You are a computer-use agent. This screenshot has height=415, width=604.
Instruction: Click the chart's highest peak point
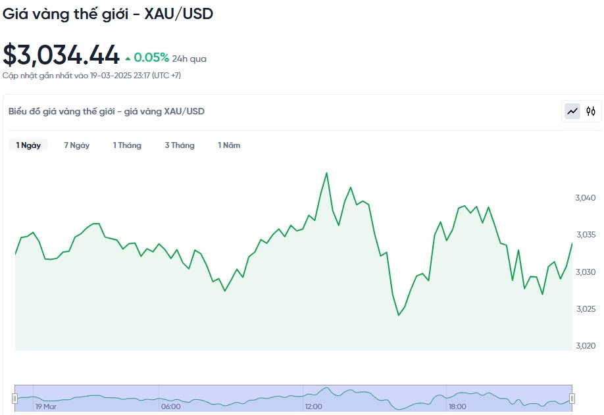(x=326, y=173)
